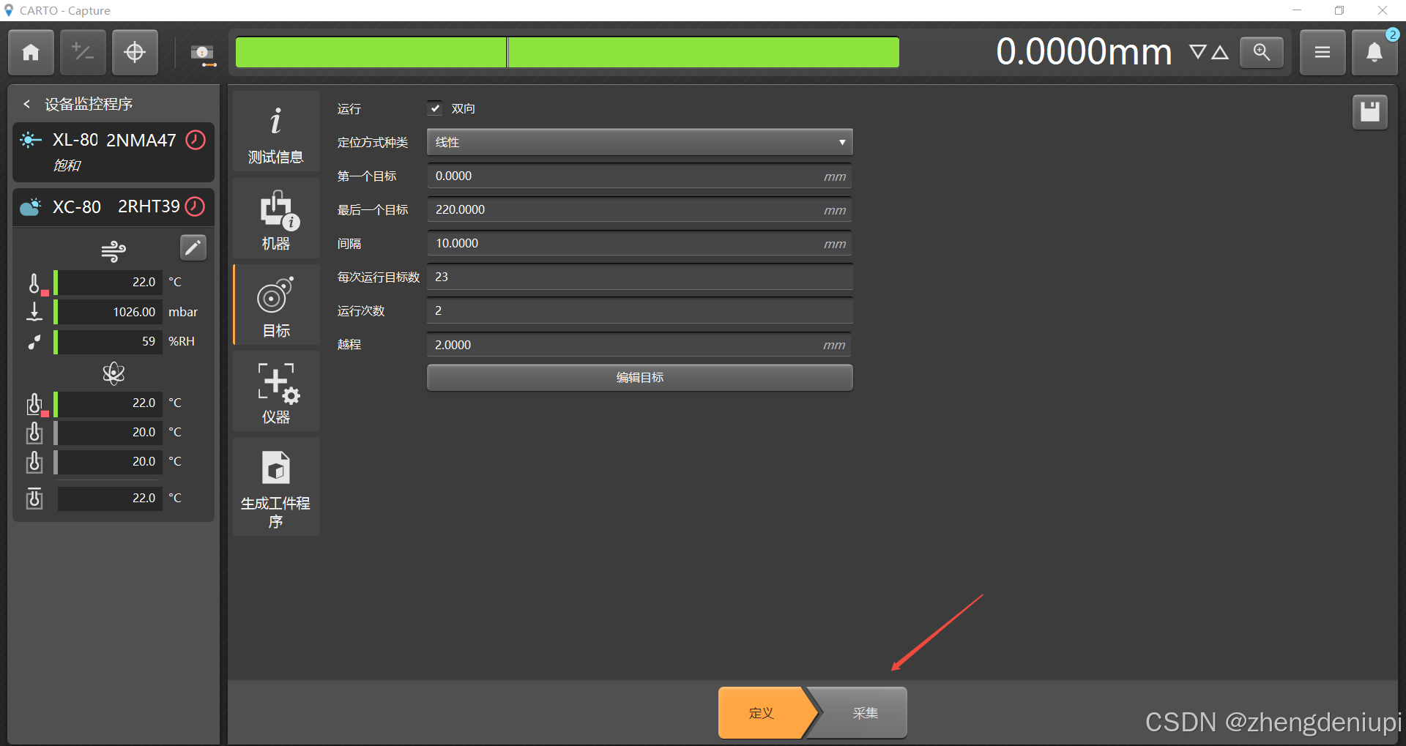Screen dimensions: 1406x746
Task: Click the 第一个目标 field with 0.0000
Action: (x=639, y=176)
